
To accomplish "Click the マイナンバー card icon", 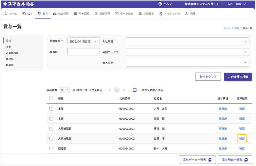I will click(161, 14).
